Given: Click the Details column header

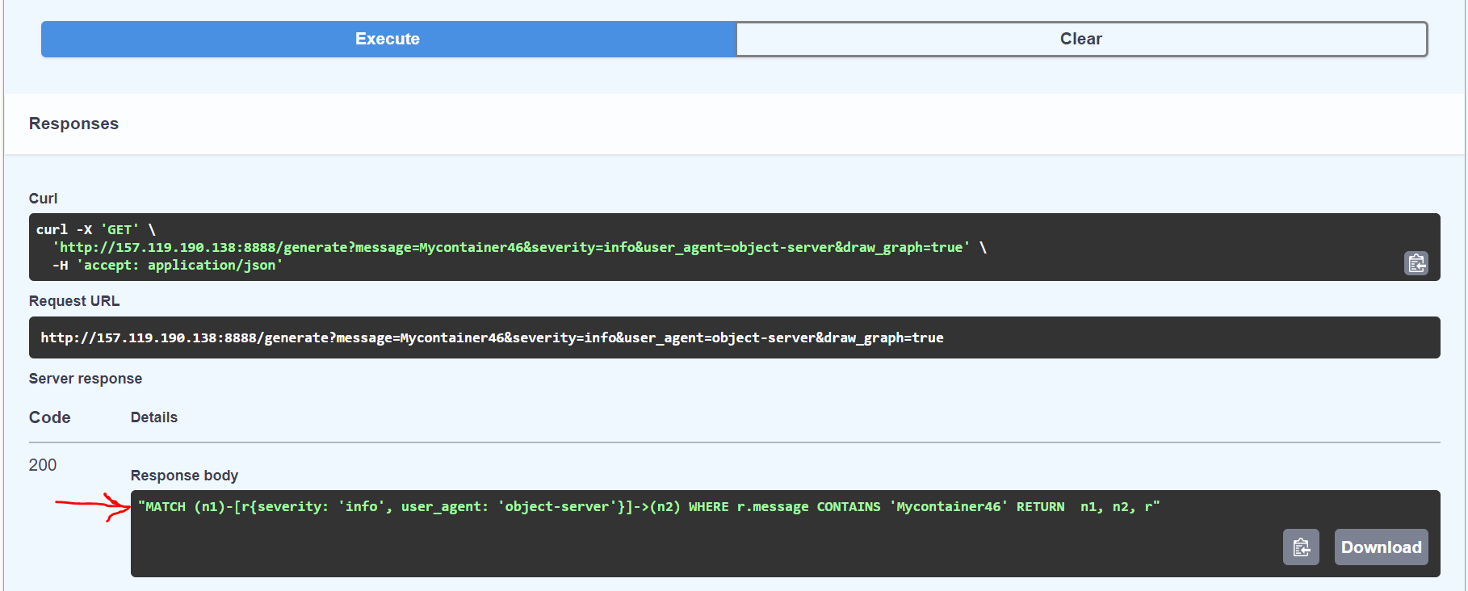Looking at the screenshot, I should (x=154, y=417).
